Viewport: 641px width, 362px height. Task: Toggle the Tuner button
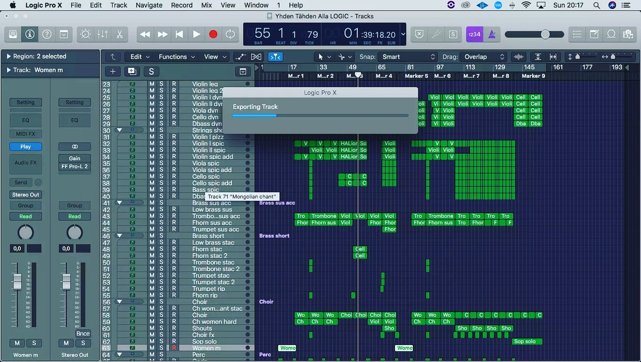coord(436,34)
